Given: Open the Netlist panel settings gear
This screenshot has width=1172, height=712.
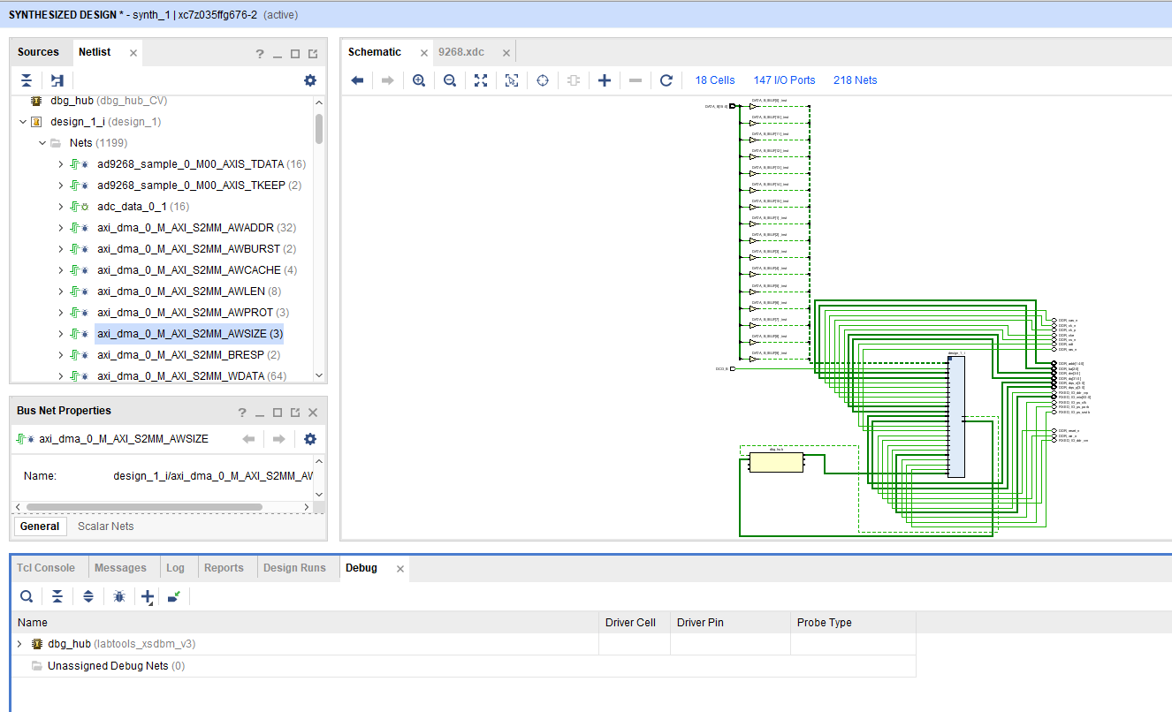Looking at the screenshot, I should tap(309, 80).
